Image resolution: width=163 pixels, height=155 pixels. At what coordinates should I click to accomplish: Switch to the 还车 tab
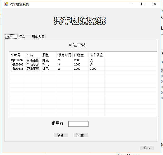24,37
